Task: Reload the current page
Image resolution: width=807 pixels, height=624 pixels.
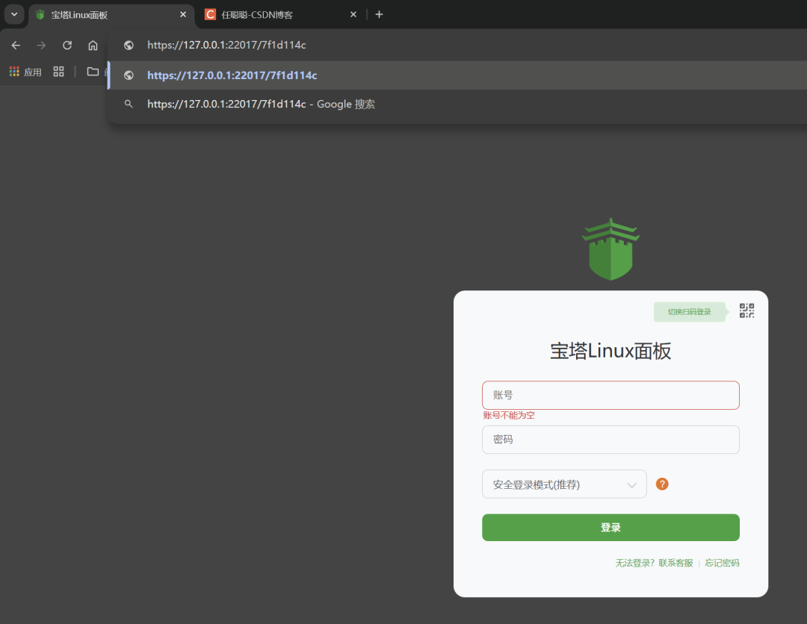Action: point(67,46)
